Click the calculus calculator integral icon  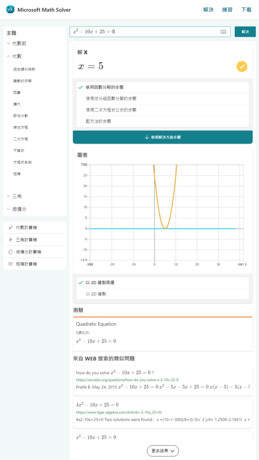[11, 252]
